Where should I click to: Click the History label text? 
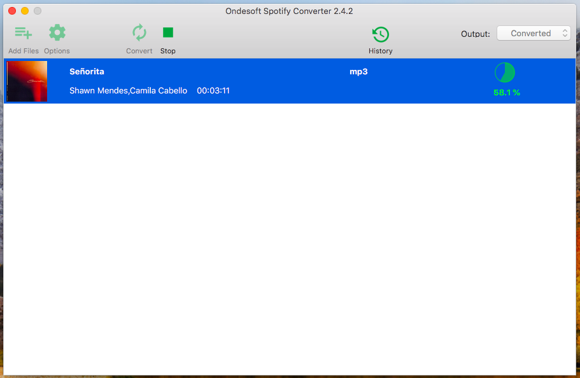(380, 51)
